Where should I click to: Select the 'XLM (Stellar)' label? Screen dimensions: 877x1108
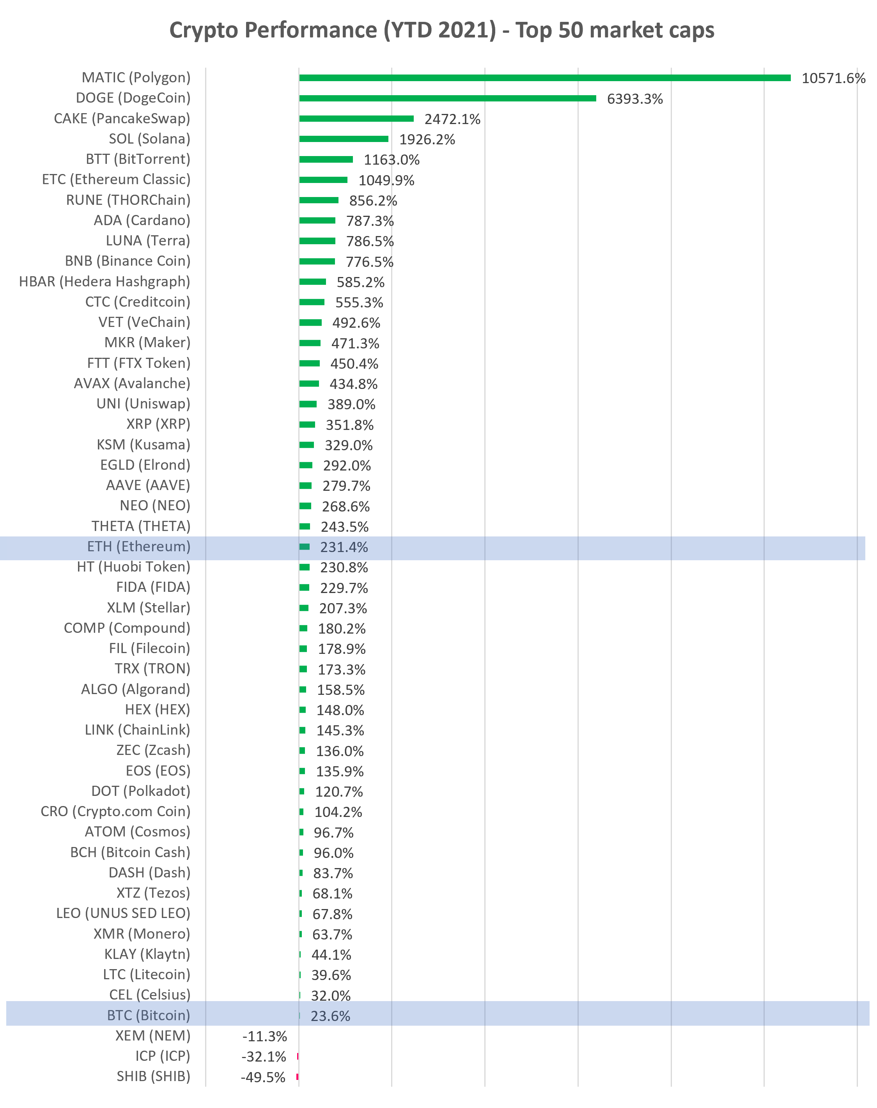[x=149, y=608]
